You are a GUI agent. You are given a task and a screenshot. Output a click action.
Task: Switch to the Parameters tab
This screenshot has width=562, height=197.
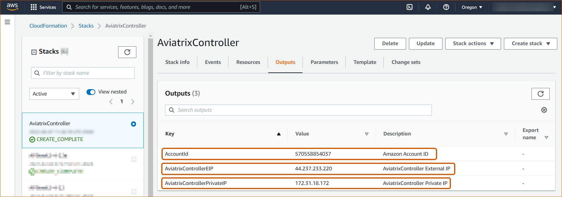click(x=324, y=62)
